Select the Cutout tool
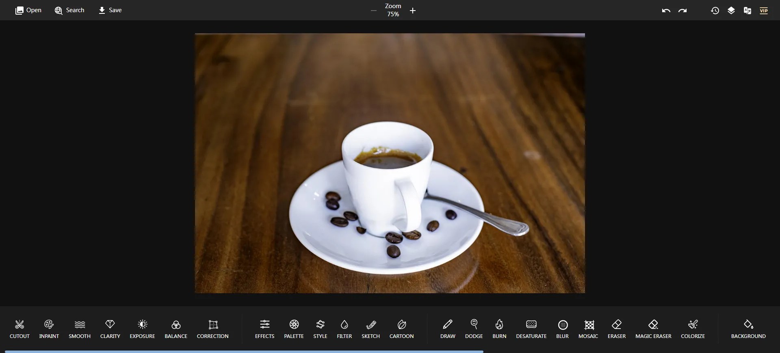 pyautogui.click(x=19, y=329)
